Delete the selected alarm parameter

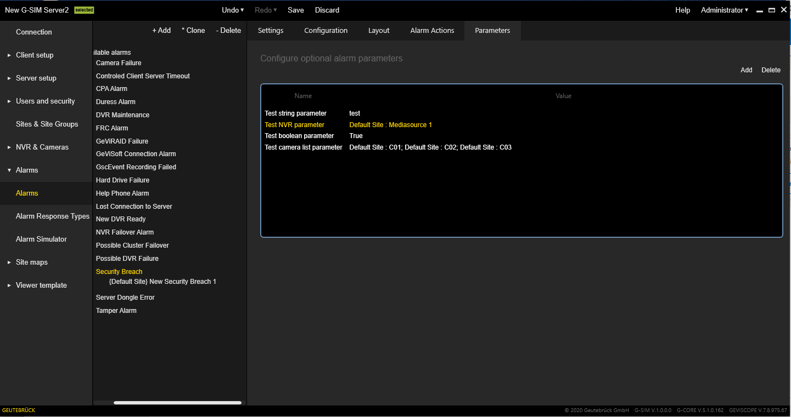(771, 70)
